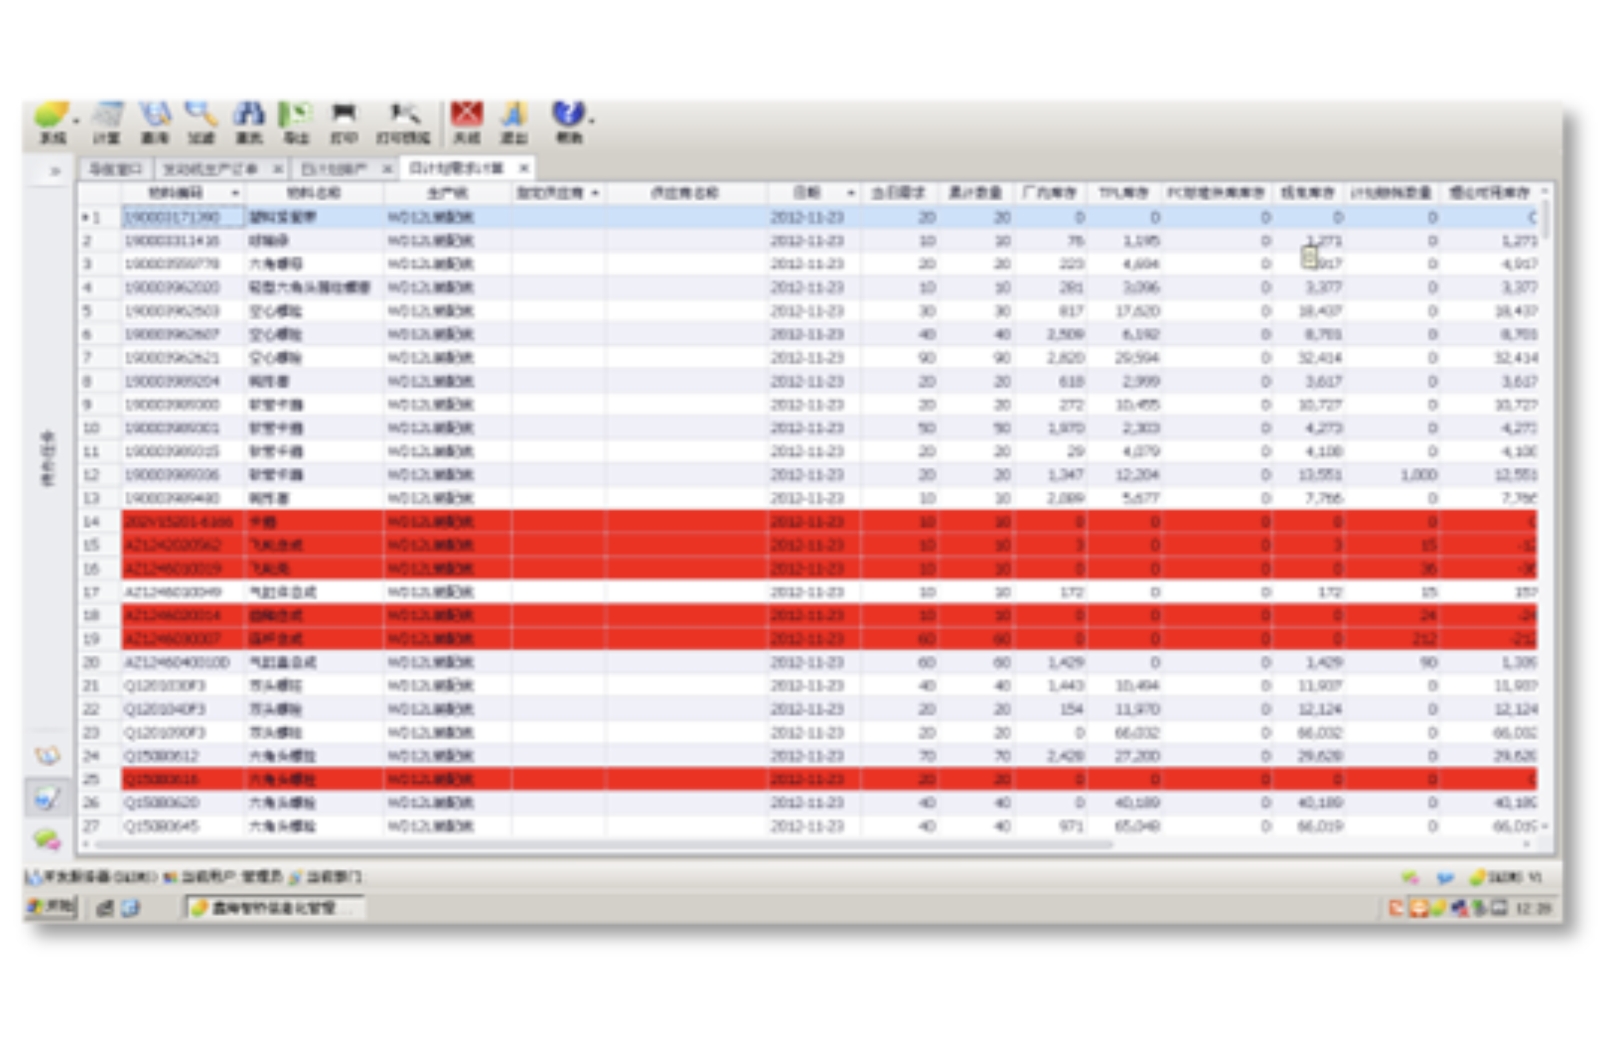
Task: Open filter dropdown on designated supplier column
Action: point(595,193)
